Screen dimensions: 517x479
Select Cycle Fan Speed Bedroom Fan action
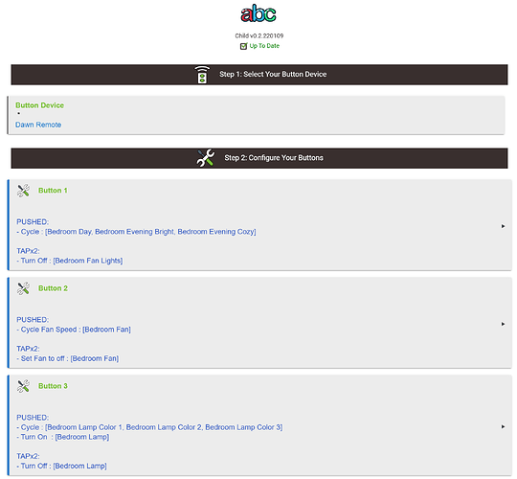[x=74, y=330]
